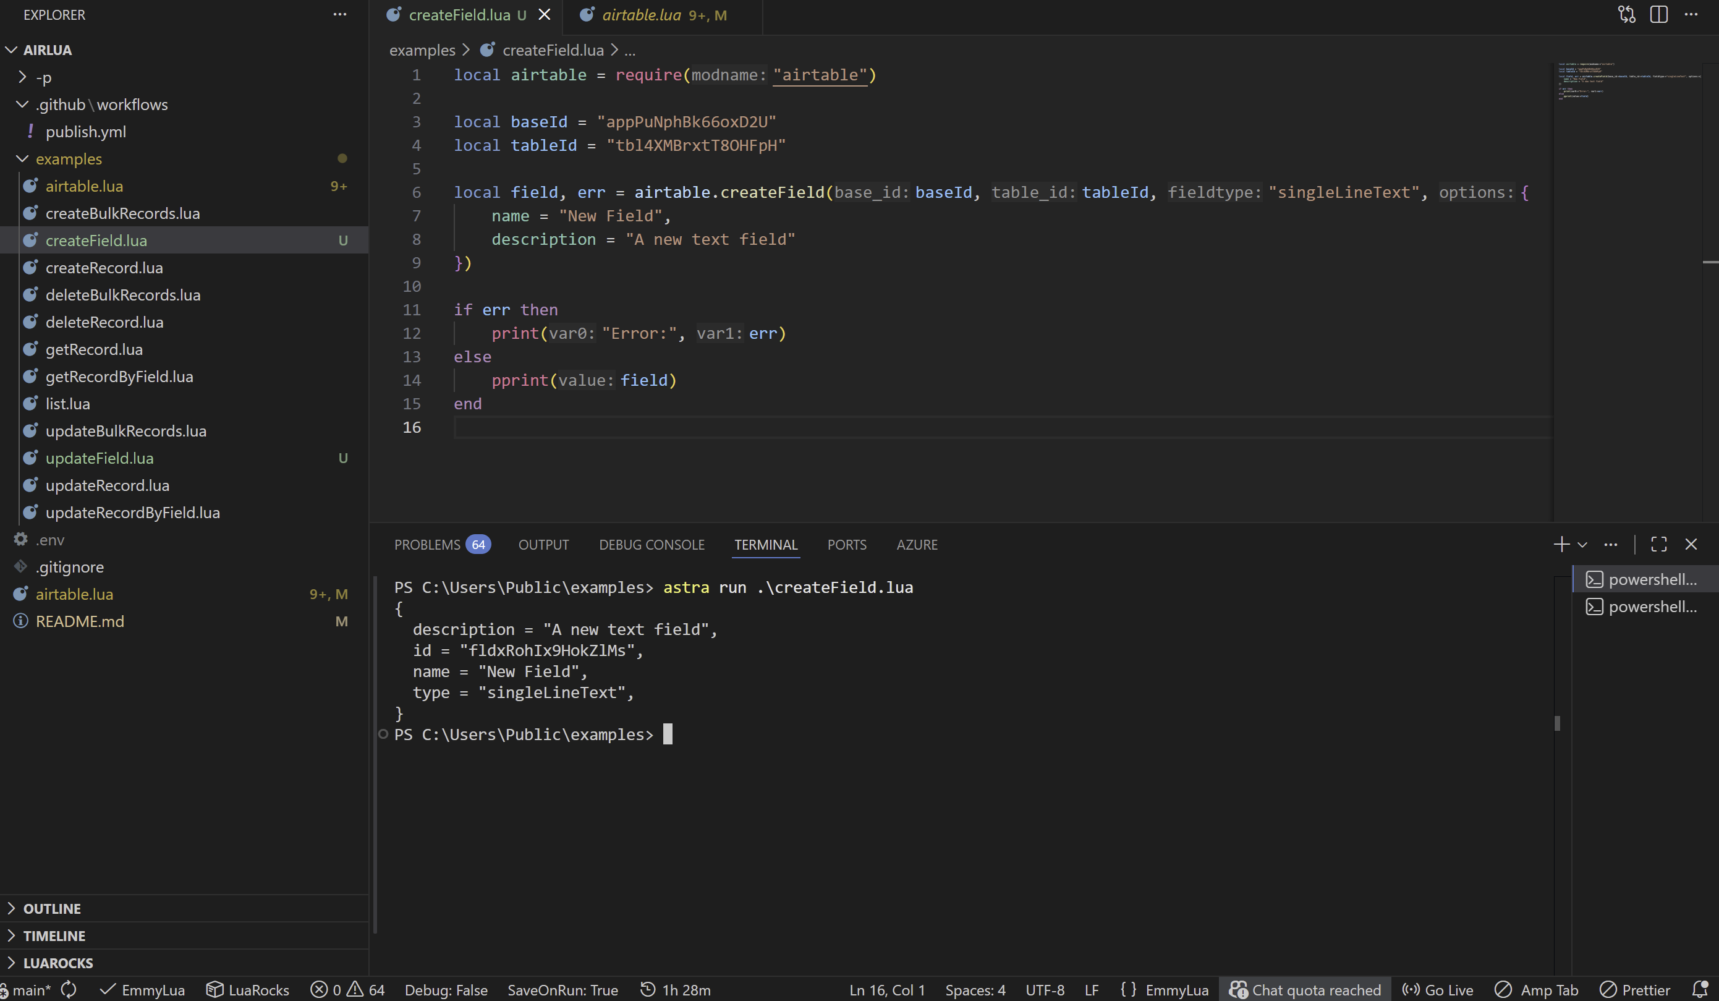
Task: Toggle Go Live server
Action: click(x=1437, y=989)
